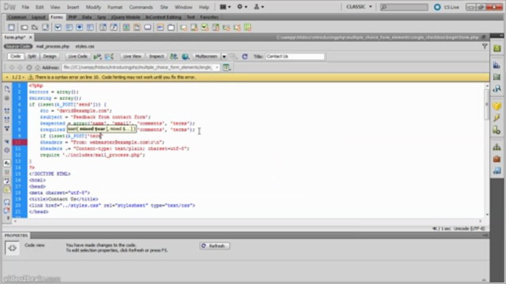Screen dimensions: 506x284
Task: Click the Title field containing Contact Us
Action: click(x=295, y=56)
